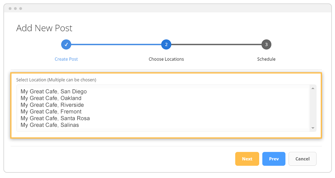
Task: Go to the Create Post step label
Action: coord(66,59)
